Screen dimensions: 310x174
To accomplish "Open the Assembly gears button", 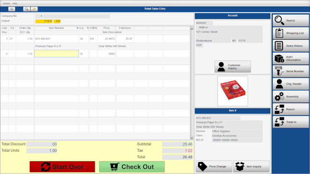I will pos(291,96).
